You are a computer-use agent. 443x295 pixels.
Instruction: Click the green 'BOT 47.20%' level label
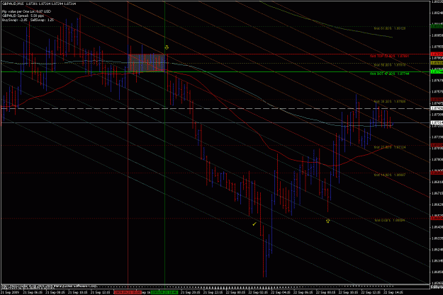[x=389, y=74]
